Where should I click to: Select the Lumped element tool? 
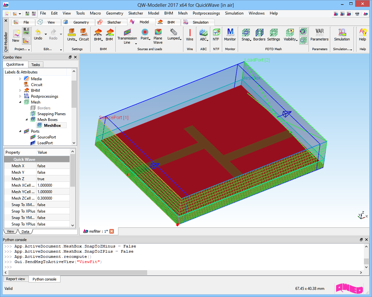coord(174,32)
